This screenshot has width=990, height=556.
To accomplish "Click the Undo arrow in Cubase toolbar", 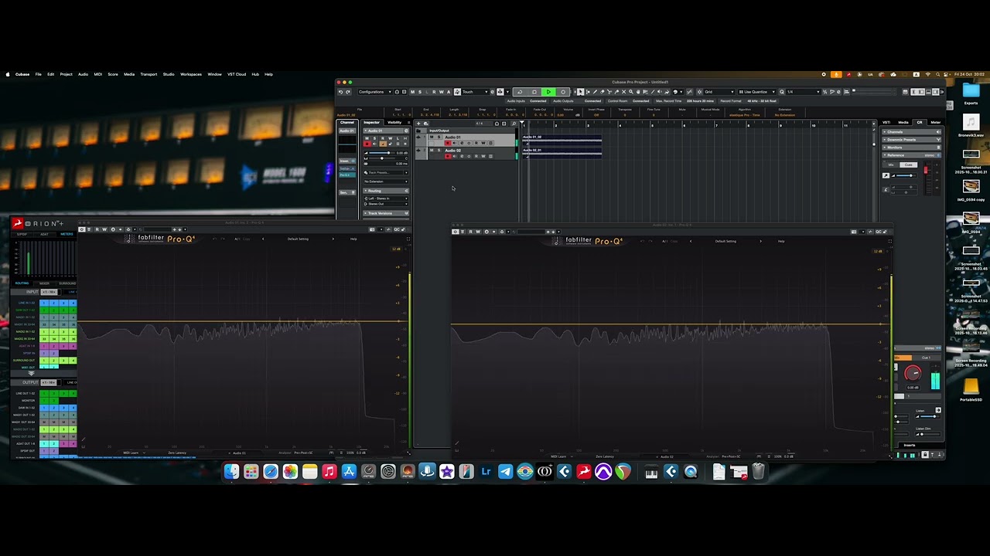I will pos(340,92).
